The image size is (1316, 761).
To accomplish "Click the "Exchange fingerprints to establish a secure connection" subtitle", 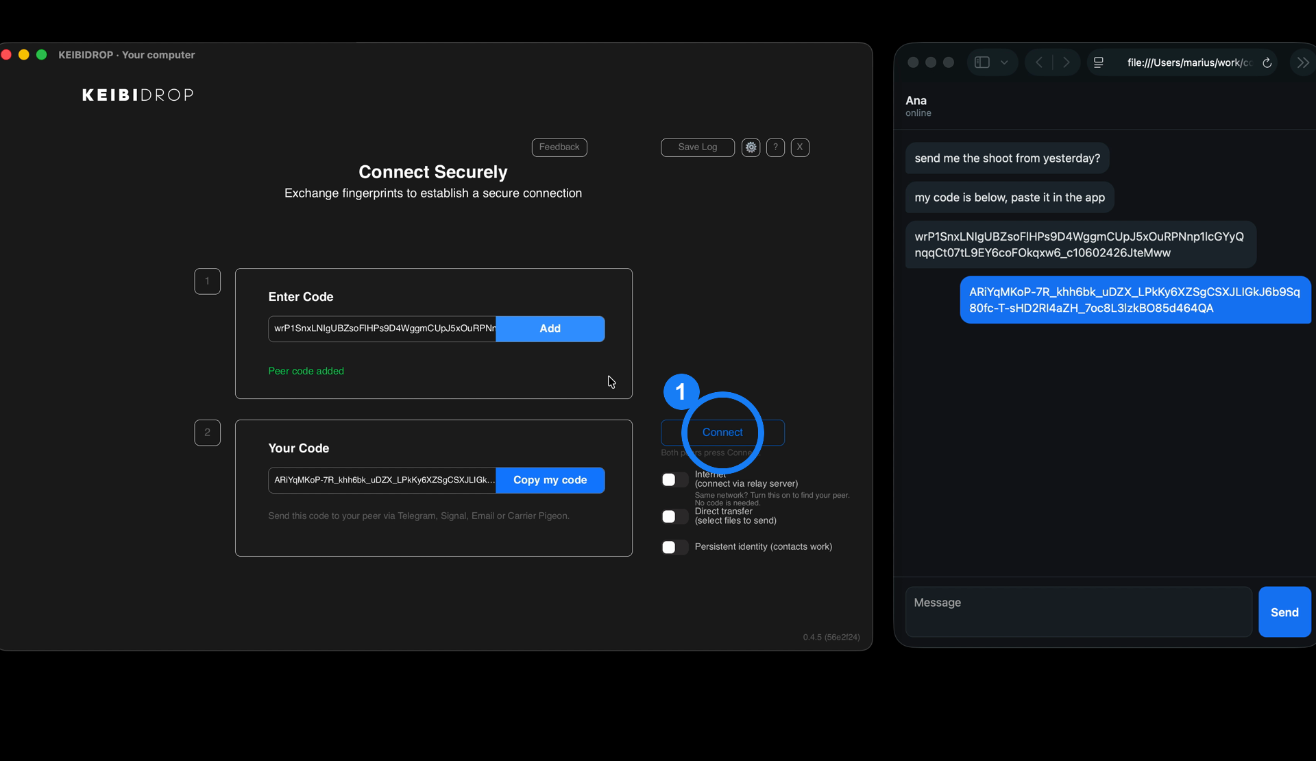I will pos(433,193).
